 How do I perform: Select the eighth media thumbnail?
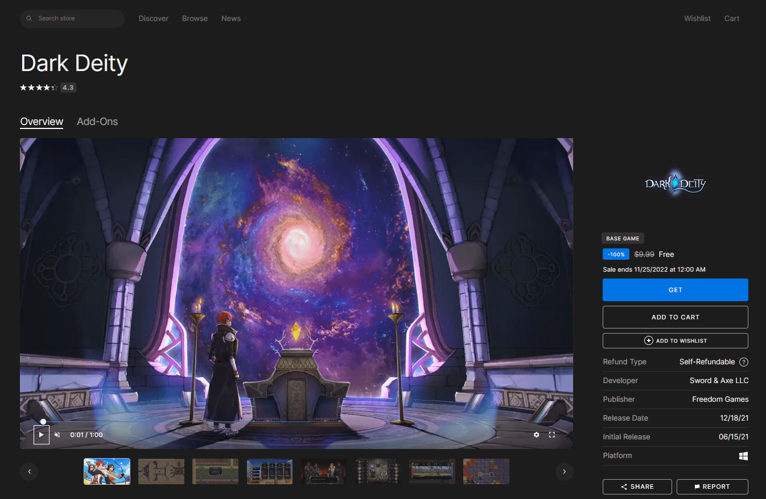[x=486, y=471]
